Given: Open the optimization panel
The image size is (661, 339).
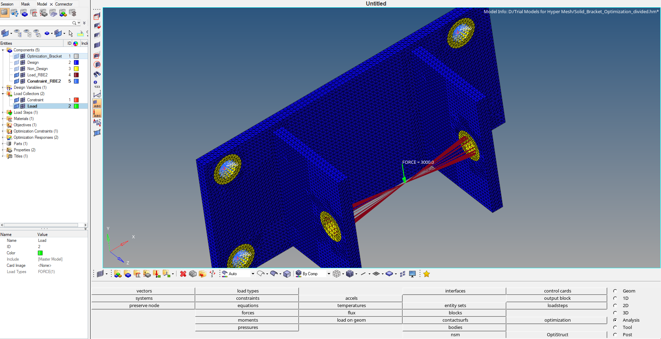Looking at the screenshot, I should pyautogui.click(x=557, y=320).
